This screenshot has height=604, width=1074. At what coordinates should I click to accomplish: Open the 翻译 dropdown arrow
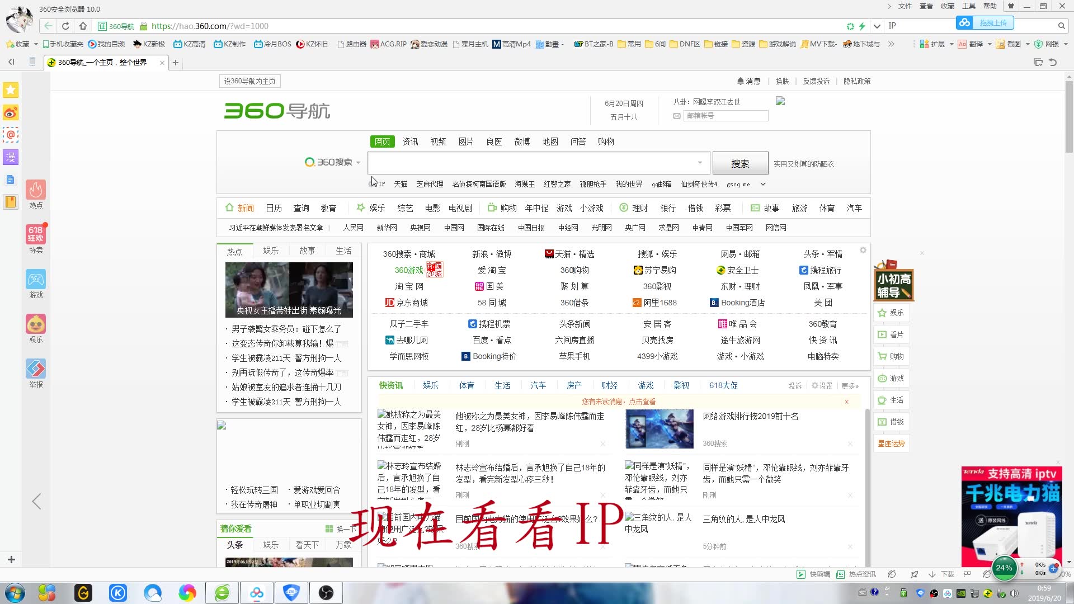click(x=990, y=44)
